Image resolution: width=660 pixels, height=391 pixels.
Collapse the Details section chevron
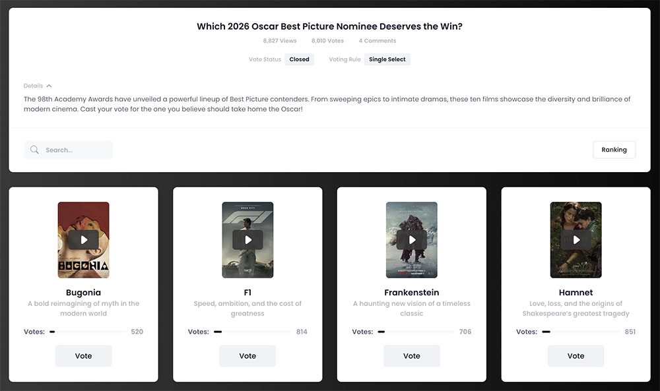tap(49, 86)
